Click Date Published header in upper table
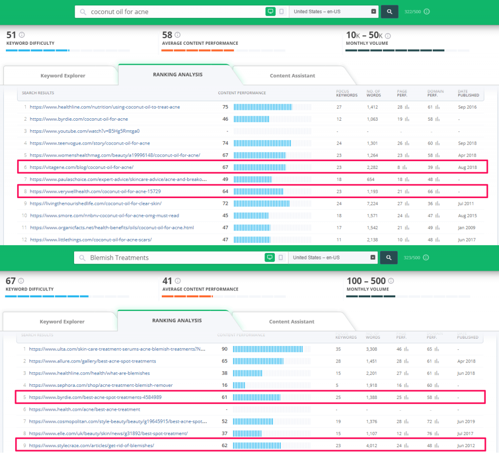Image resolution: width=499 pixels, height=453 pixels. pyautogui.click(x=468, y=93)
